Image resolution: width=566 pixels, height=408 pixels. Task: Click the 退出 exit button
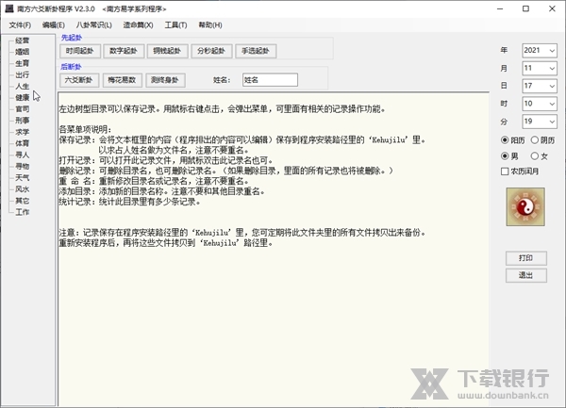coord(526,275)
